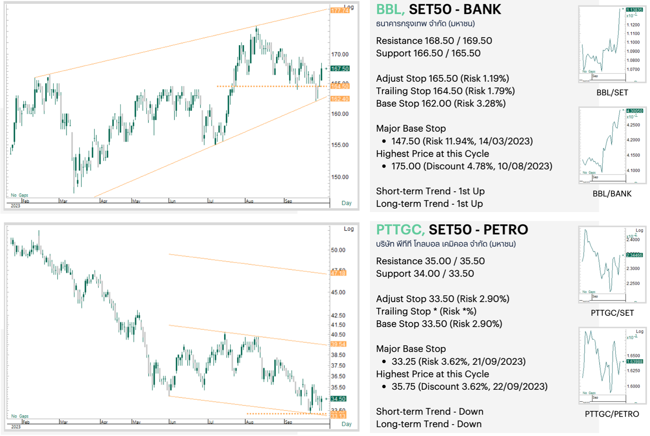Click 'Short-term Trend - Down'
650x436 pixels.
pyautogui.click(x=430, y=412)
